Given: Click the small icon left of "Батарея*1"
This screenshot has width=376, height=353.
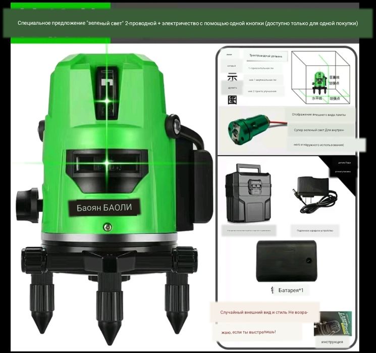Looking at the screenshot, I should pos(272,290).
